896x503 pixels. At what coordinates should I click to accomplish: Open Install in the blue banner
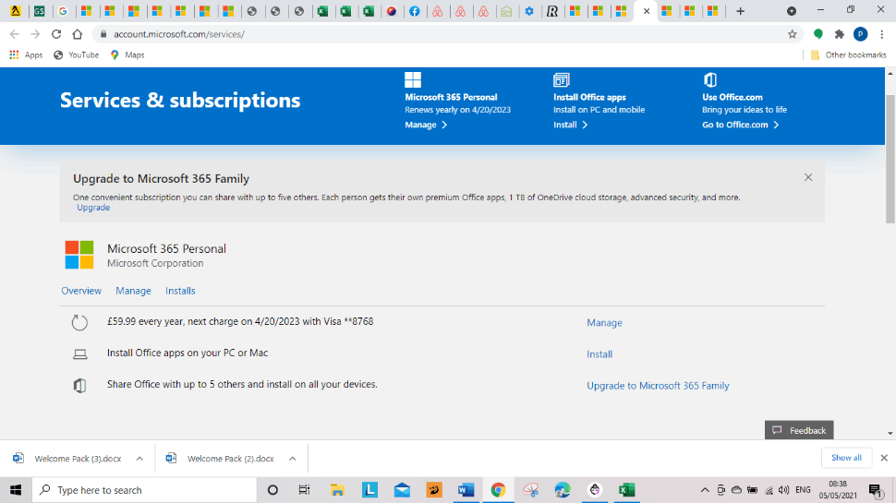[x=570, y=125]
